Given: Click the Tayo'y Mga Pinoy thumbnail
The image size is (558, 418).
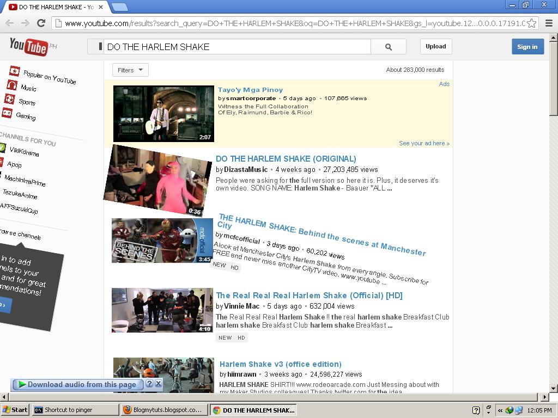Looking at the screenshot, I should (163, 114).
